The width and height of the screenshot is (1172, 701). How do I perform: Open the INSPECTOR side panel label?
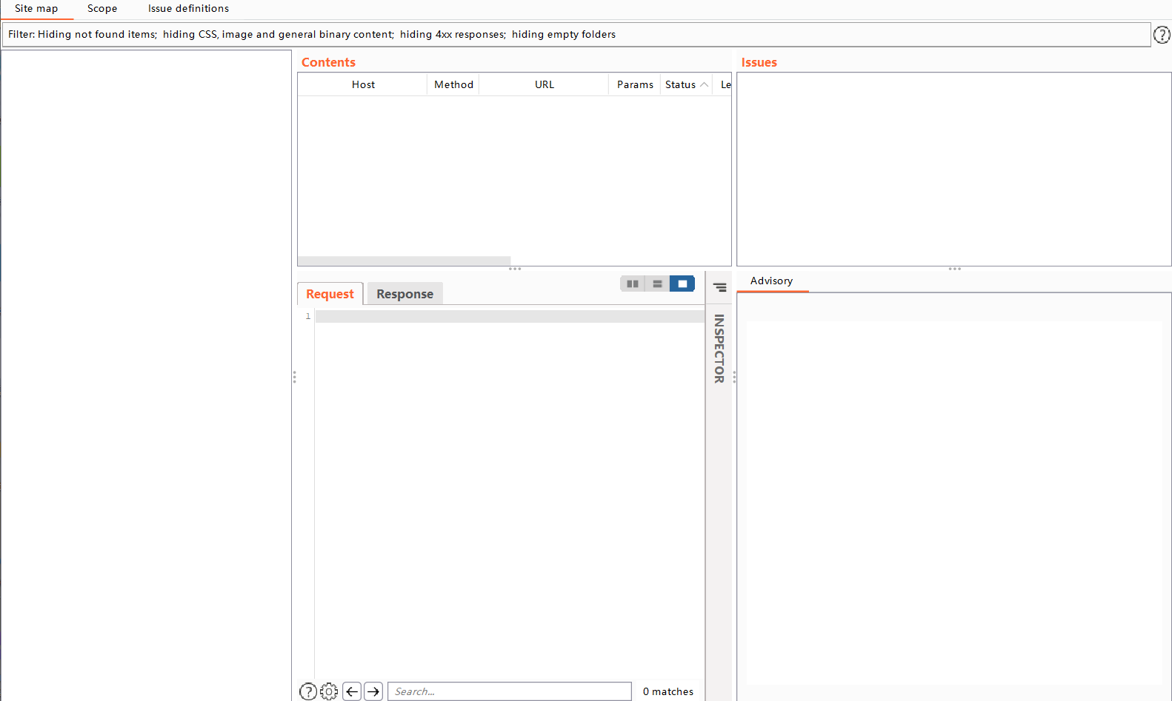point(719,349)
